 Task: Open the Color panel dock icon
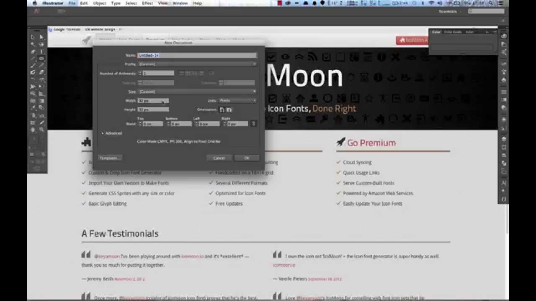(x=504, y=36)
